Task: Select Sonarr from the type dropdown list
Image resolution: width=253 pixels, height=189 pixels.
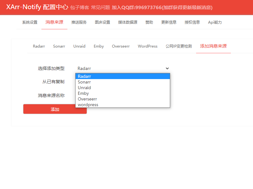Action: coord(85,82)
